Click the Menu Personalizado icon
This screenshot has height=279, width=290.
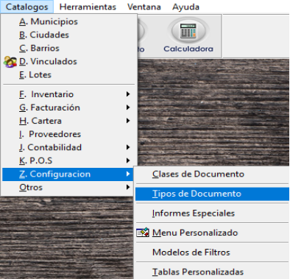tap(143, 233)
